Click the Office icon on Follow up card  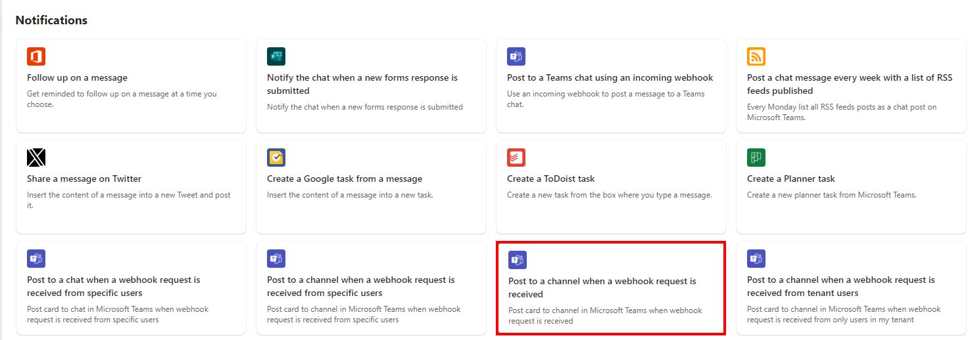(x=36, y=56)
